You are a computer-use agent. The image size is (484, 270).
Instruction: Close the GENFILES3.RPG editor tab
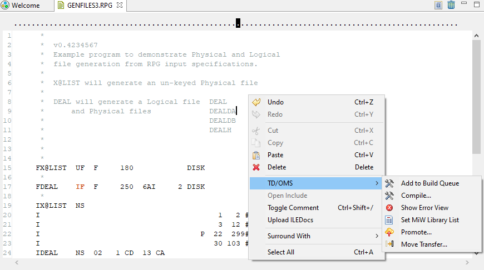(x=120, y=6)
